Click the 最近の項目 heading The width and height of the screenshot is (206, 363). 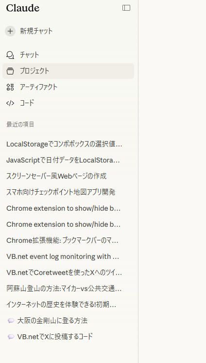click(20, 124)
